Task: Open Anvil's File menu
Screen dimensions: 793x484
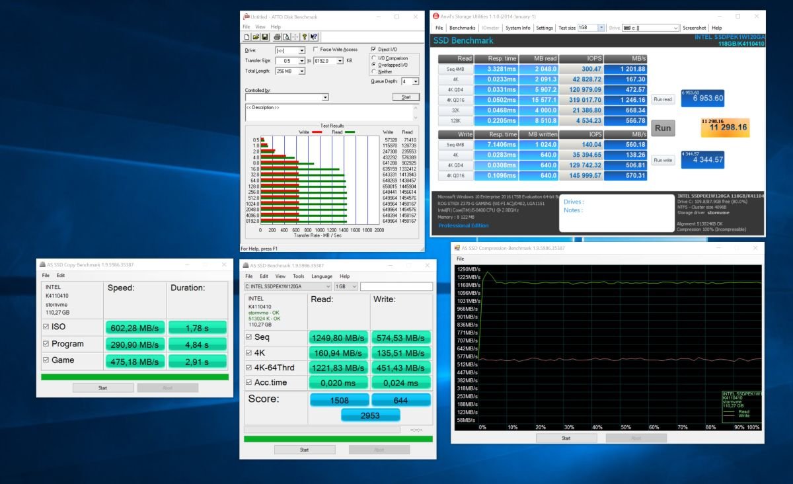Action: 439,28
